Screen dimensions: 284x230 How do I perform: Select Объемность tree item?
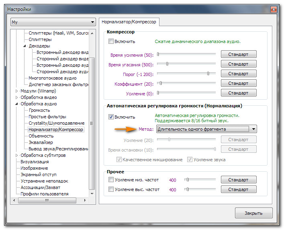(x=41, y=136)
